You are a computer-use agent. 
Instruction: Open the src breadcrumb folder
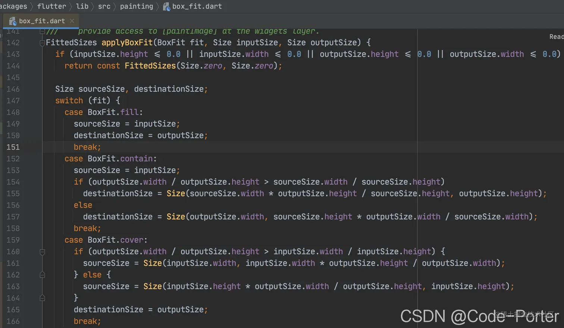pyautogui.click(x=104, y=6)
